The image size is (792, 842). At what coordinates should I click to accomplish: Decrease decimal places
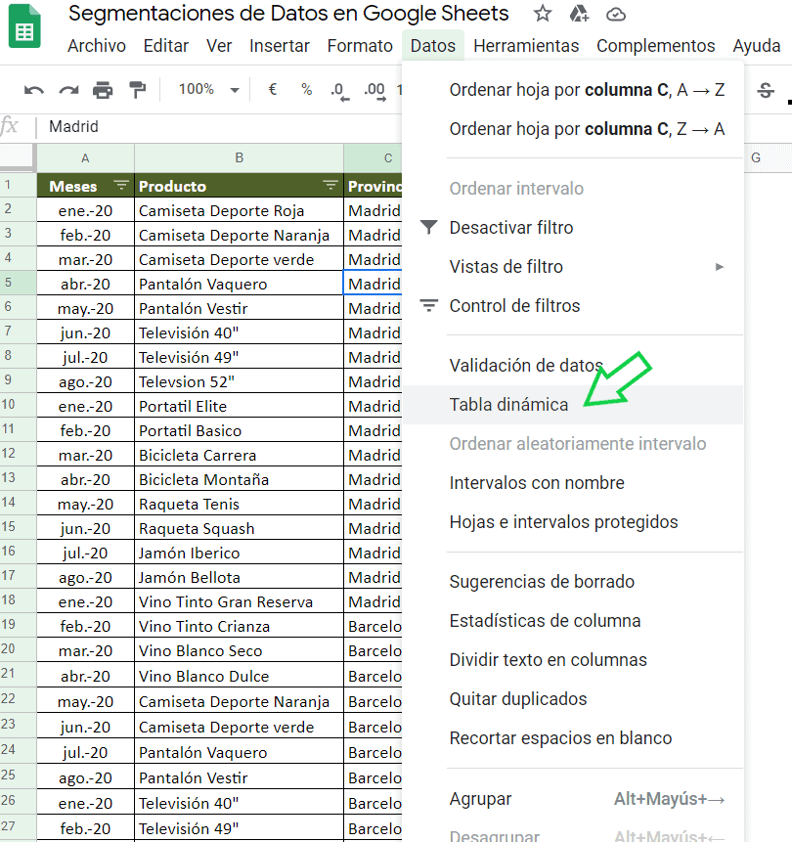pyautogui.click(x=340, y=91)
